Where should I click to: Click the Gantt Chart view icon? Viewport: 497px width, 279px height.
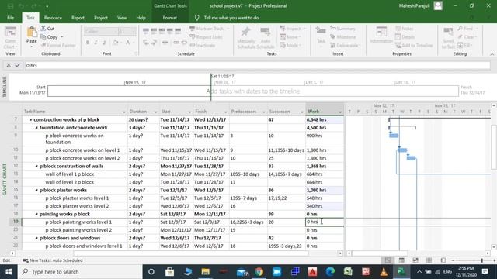(x=10, y=33)
